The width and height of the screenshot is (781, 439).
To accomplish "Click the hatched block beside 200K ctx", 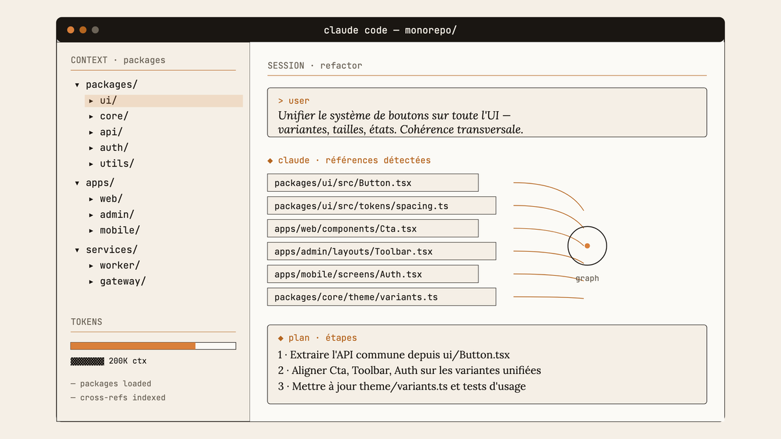I will [87, 361].
